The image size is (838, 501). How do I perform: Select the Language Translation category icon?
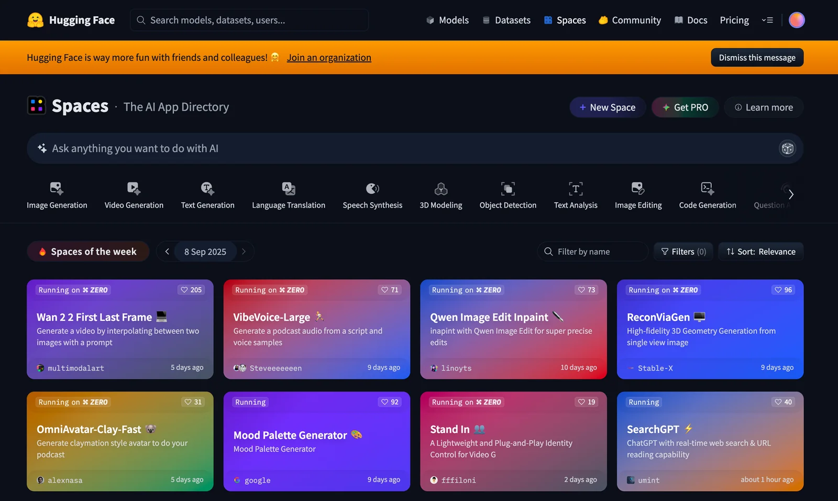point(289,188)
